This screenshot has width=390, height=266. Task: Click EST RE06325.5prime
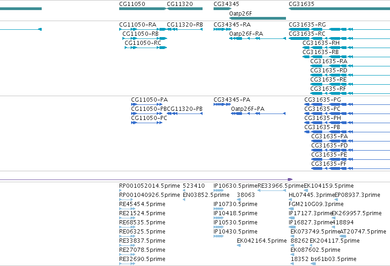[x=127, y=236]
